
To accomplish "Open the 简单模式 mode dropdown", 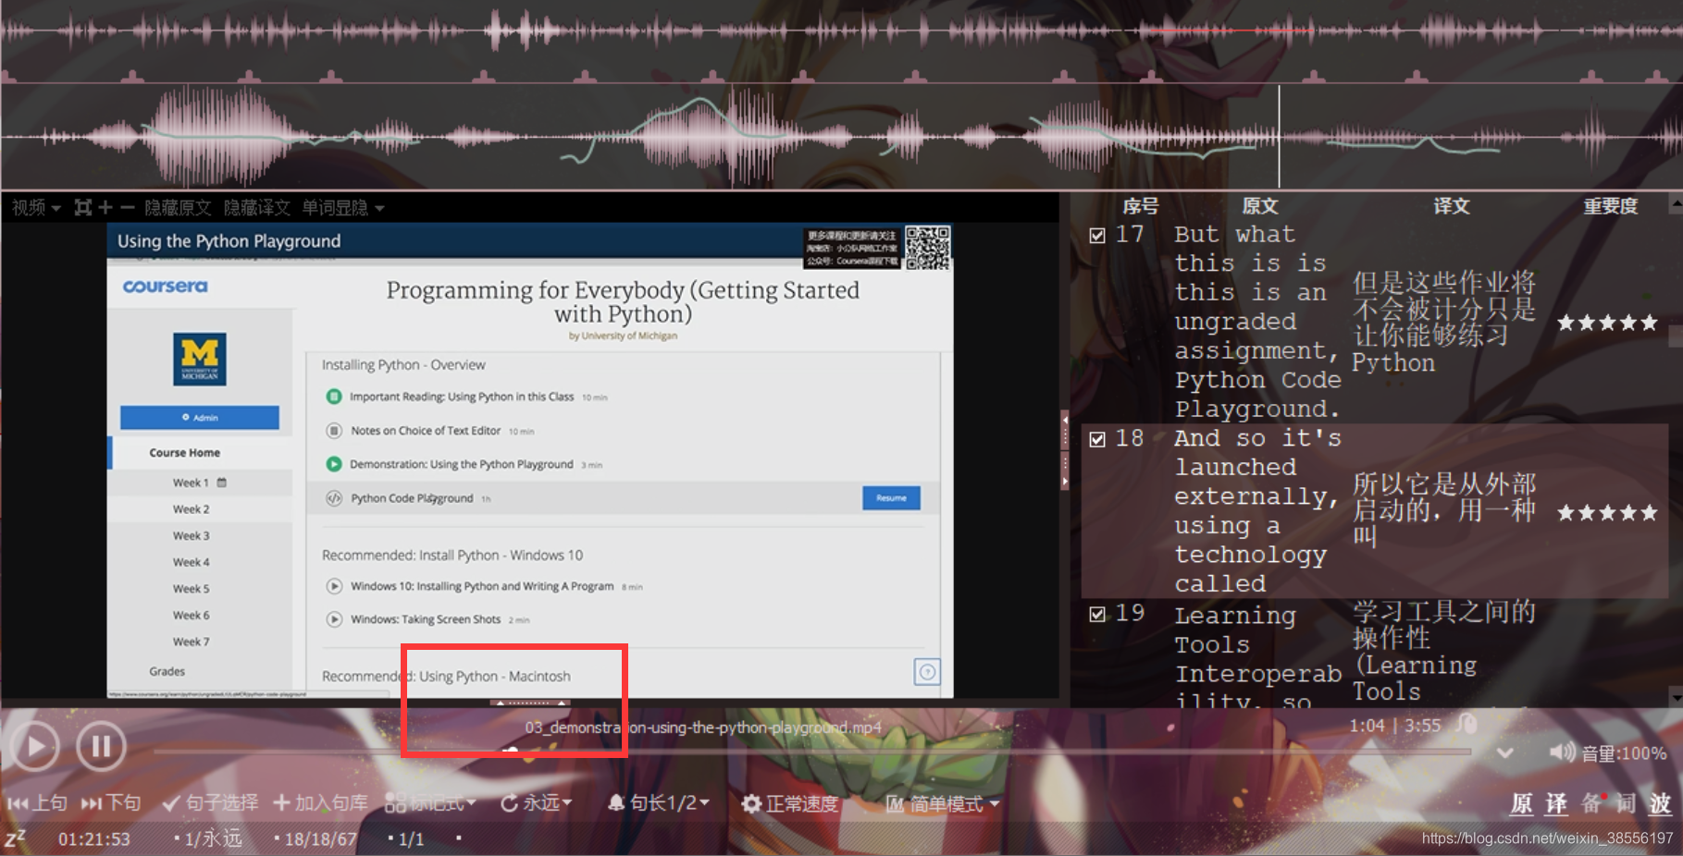I will click(943, 804).
